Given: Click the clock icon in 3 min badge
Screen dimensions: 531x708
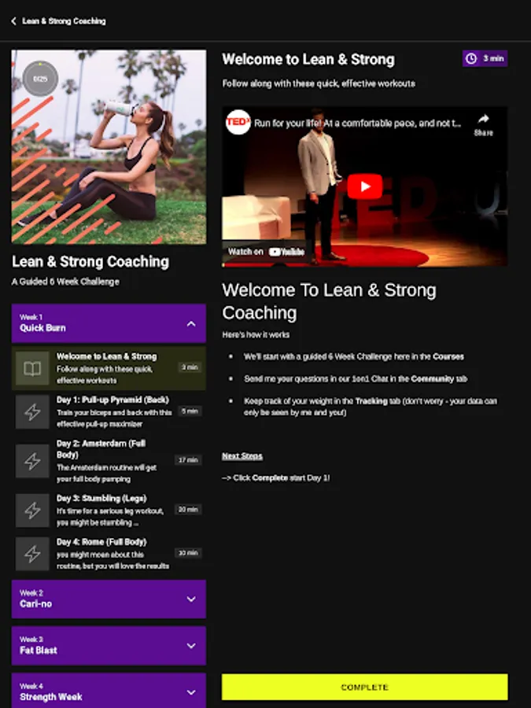Looking at the screenshot, I should click(x=471, y=59).
